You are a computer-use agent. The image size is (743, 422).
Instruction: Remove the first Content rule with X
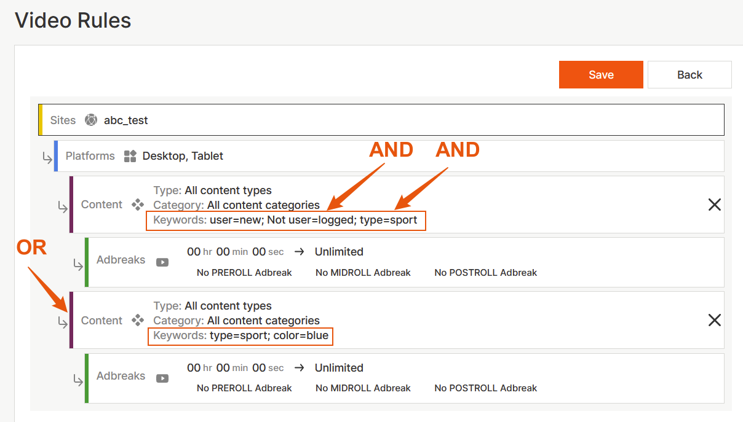pyautogui.click(x=714, y=205)
